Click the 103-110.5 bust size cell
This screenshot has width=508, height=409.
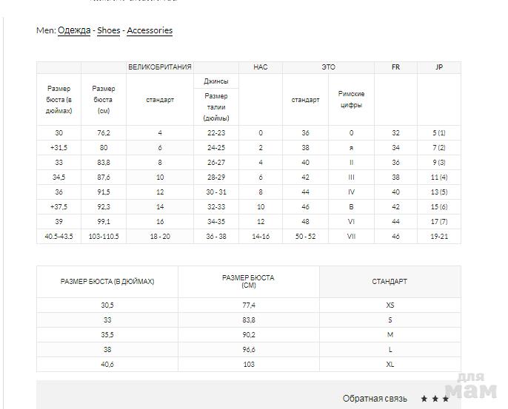104,237
